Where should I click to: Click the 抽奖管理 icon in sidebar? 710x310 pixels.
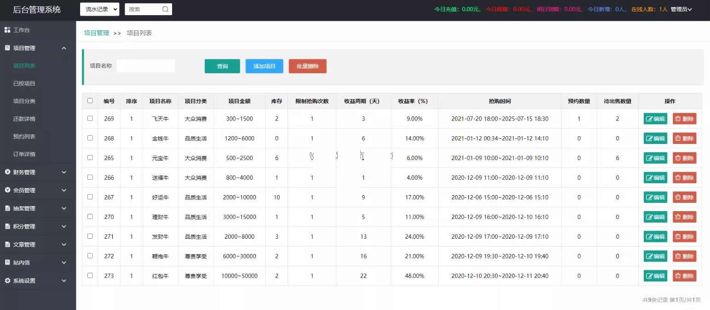pos(7,208)
